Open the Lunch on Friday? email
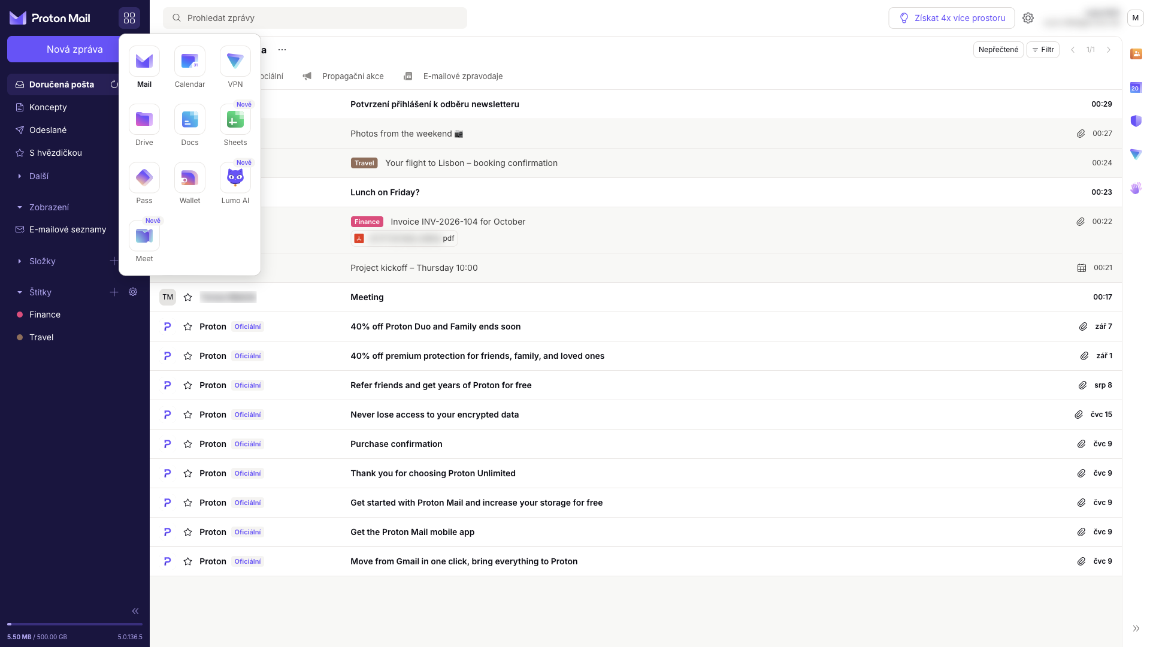This screenshot has height=647, width=1150. pyautogui.click(x=635, y=192)
